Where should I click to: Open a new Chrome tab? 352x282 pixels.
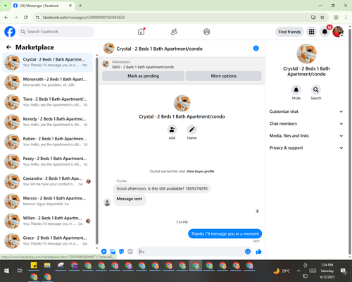point(80,6)
